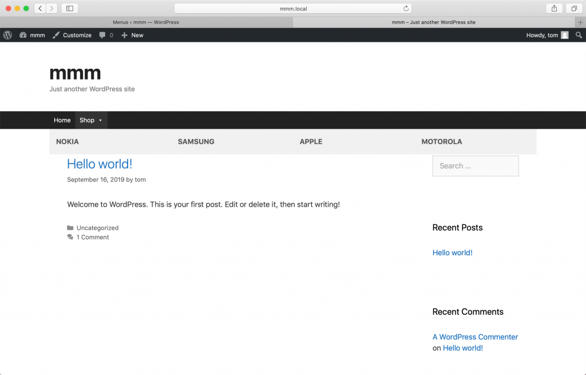This screenshot has width=586, height=375.
Task: Toggle the Safari sidebar icon
Action: 69,8
